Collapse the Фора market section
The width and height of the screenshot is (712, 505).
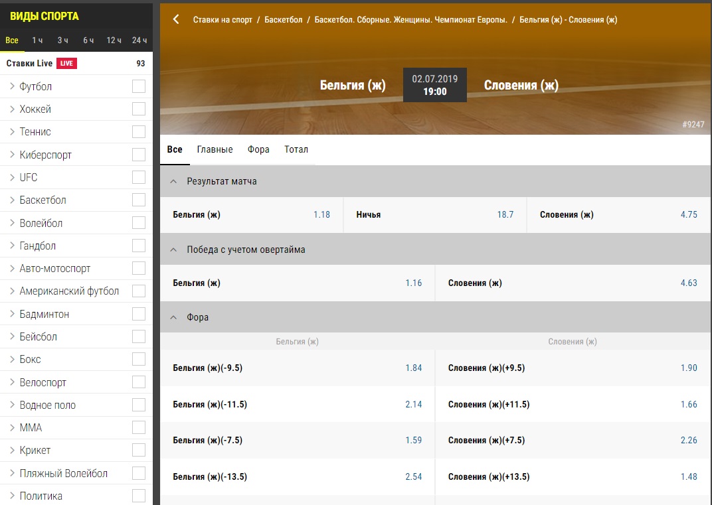(x=173, y=317)
